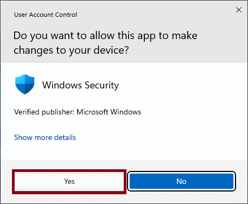248x204 pixels.
Task: Click the Microsoft Windows publisher name
Action: coord(109,112)
